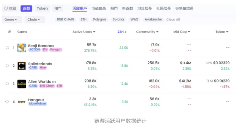Screen dimensions: 247x126
Task: Open the Hangout game name
Action: click(x=36, y=100)
